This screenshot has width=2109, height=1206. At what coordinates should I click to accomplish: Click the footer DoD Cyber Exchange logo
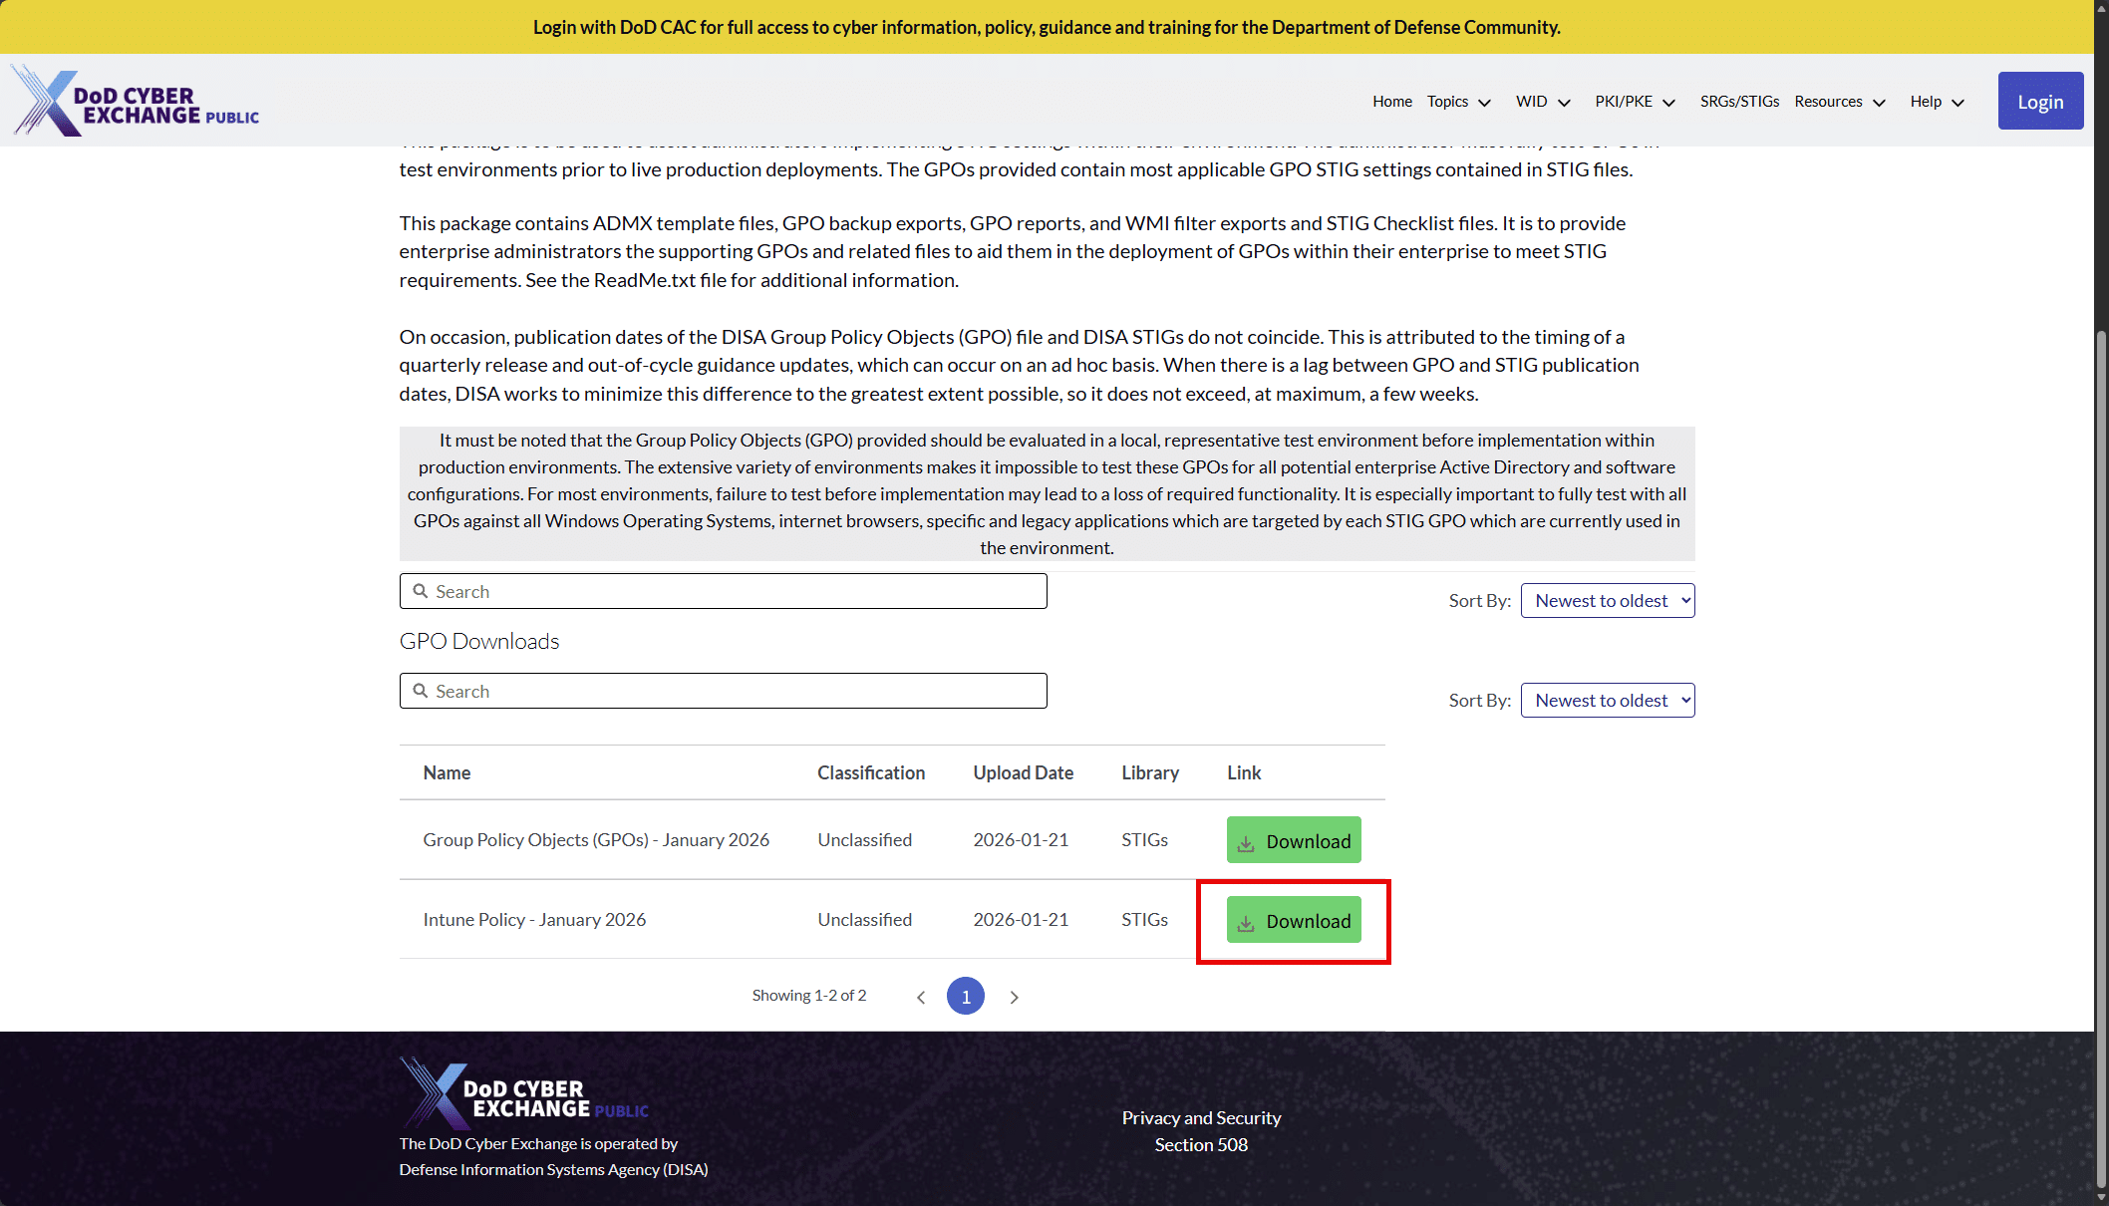(x=524, y=1093)
